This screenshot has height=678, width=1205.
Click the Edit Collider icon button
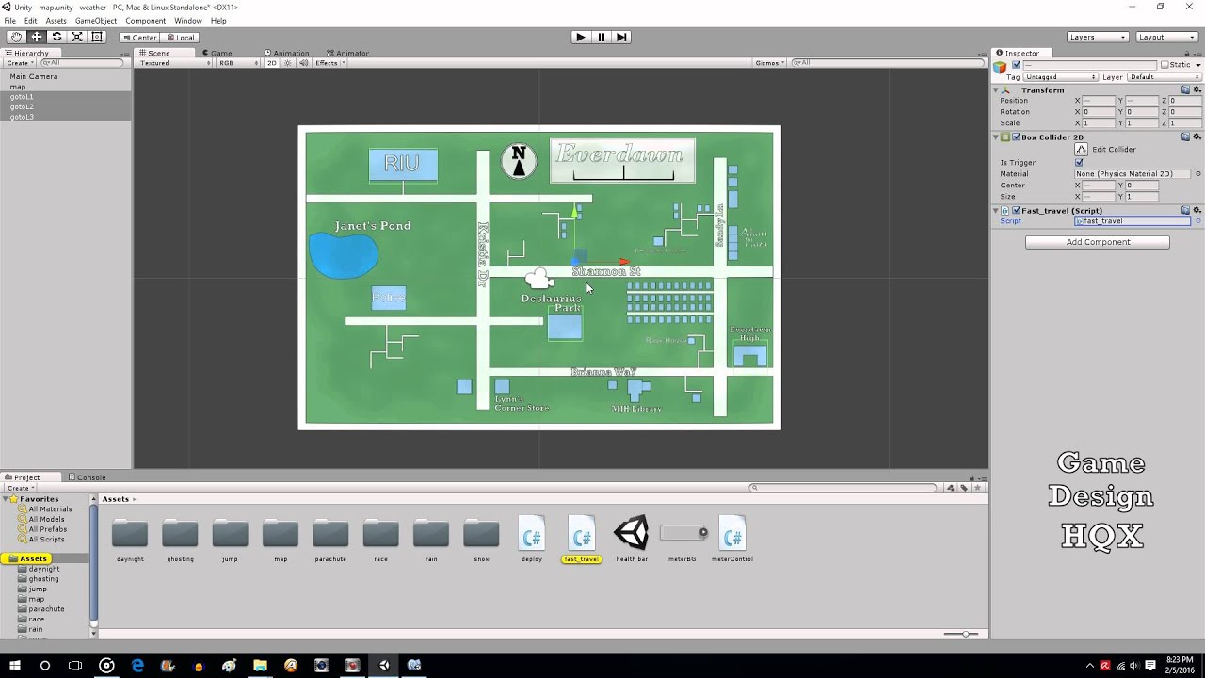(x=1083, y=149)
